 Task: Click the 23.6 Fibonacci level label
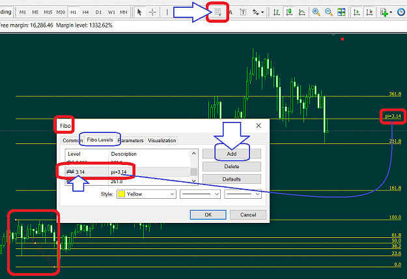(x=397, y=253)
